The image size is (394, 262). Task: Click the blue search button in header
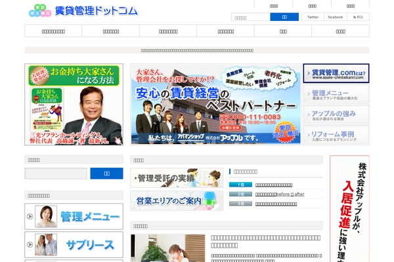point(284,17)
